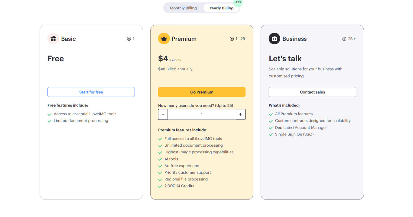Click checkmark next to All Premium features
The height and width of the screenshot is (217, 413).
click(x=271, y=114)
